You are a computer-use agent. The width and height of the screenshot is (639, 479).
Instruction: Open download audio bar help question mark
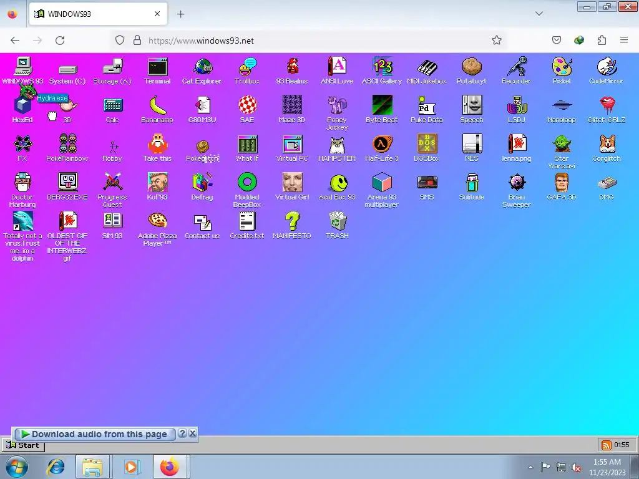click(183, 433)
